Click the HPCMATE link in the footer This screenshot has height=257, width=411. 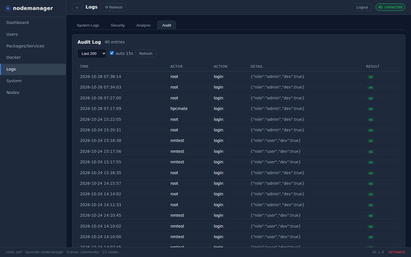point(397,252)
